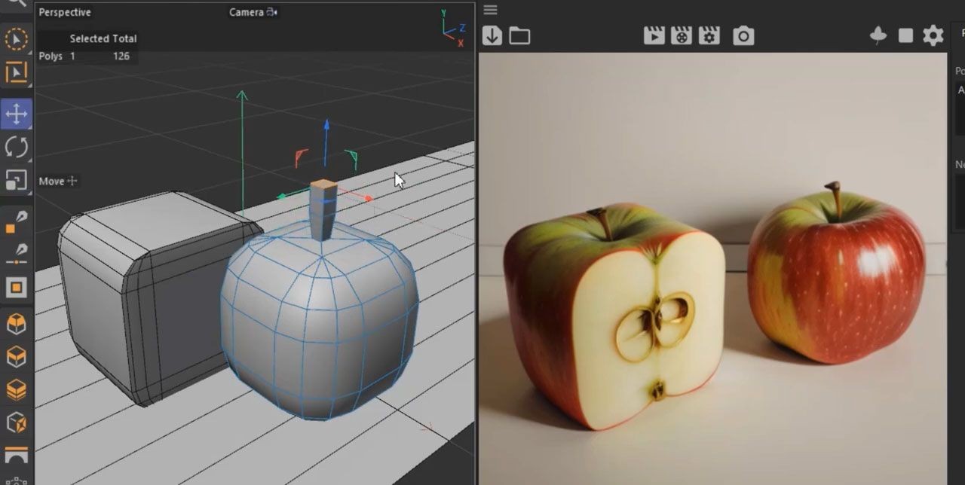Click the topmost orange cube icon

pos(16,324)
